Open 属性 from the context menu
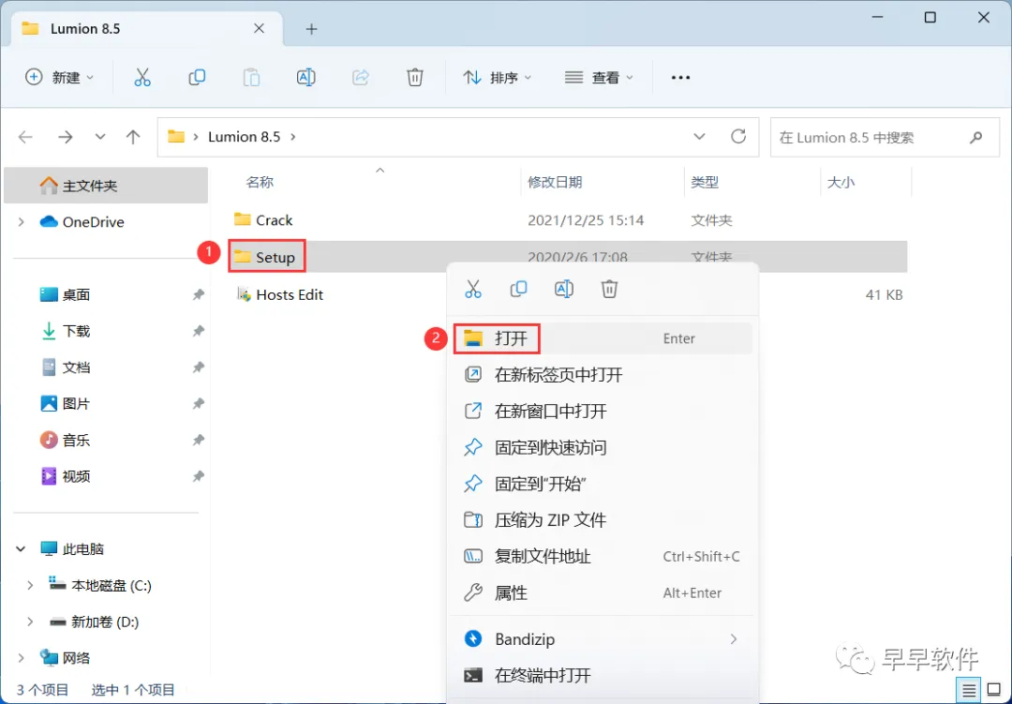1012x704 pixels. click(602, 592)
